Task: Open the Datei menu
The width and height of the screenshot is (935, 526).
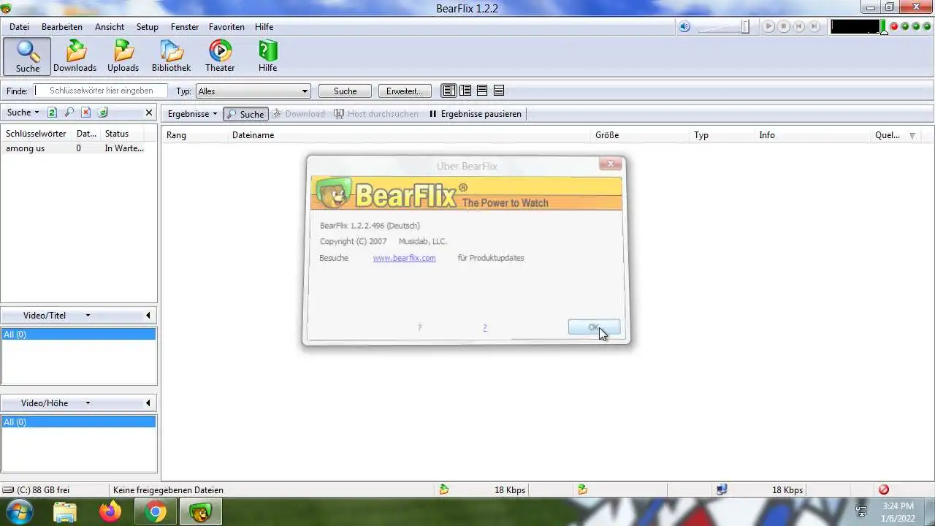Action: pyautogui.click(x=19, y=27)
